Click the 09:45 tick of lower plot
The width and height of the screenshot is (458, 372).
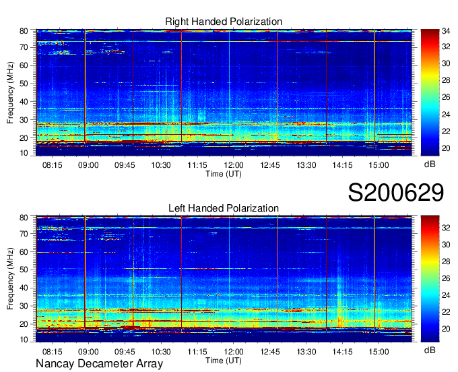point(125,352)
